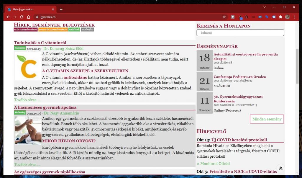Reload the page with the refresh icon
The image size is (302, 178).
[x=22, y=17]
